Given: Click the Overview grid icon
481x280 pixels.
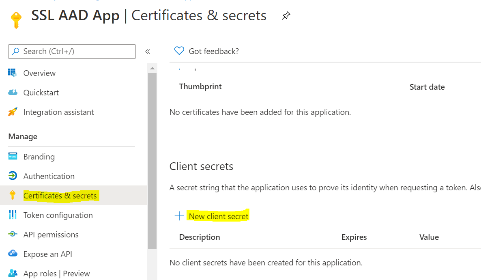Looking at the screenshot, I should point(12,73).
